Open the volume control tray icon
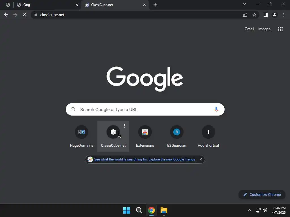Viewport: 290px width, 217px height. tap(265, 210)
